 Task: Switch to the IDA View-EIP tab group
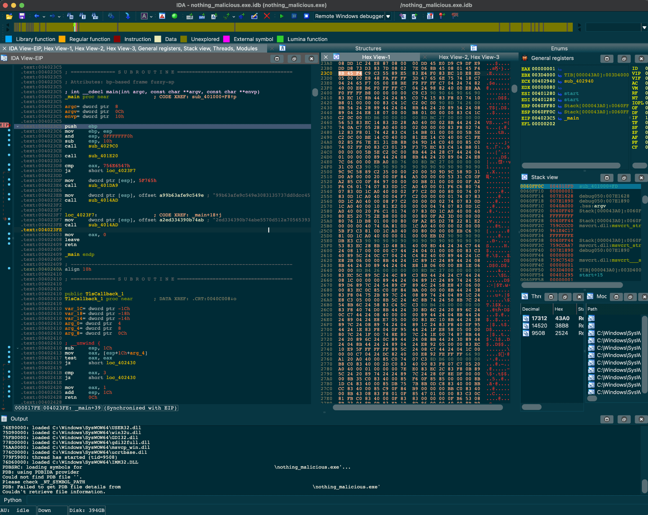[133, 48]
